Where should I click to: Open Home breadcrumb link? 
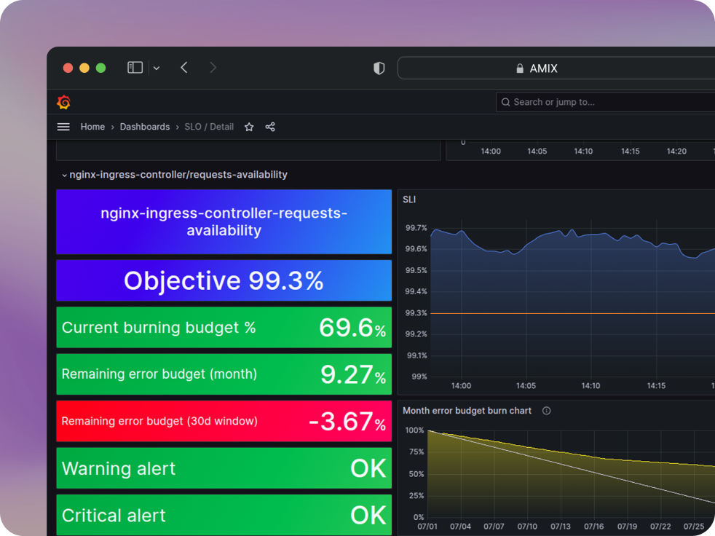(92, 127)
